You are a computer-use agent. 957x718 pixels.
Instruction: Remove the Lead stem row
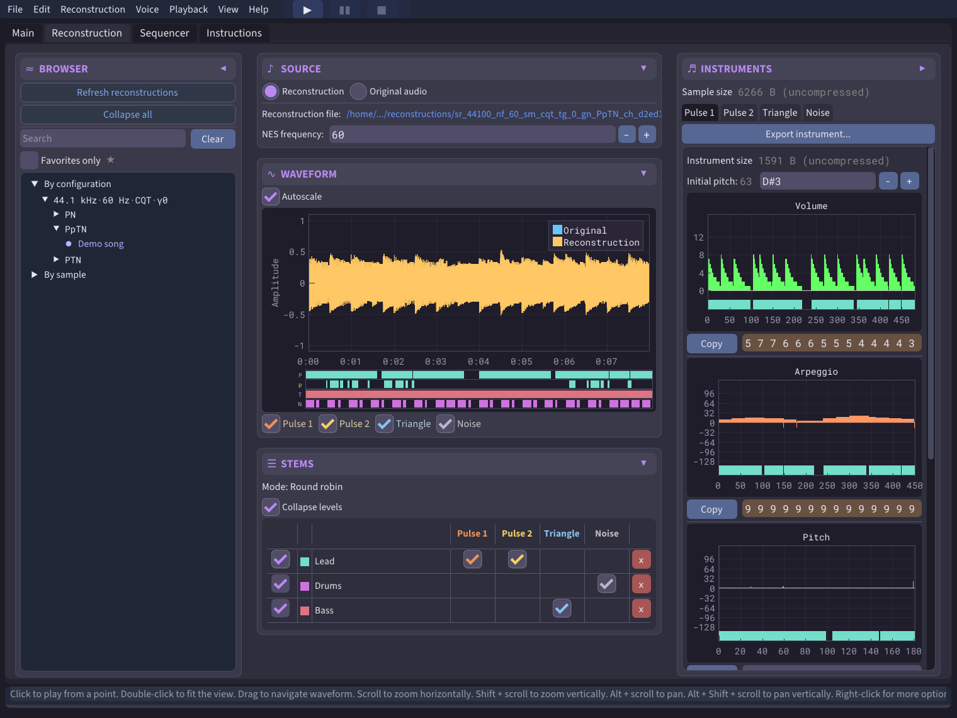[x=641, y=560]
